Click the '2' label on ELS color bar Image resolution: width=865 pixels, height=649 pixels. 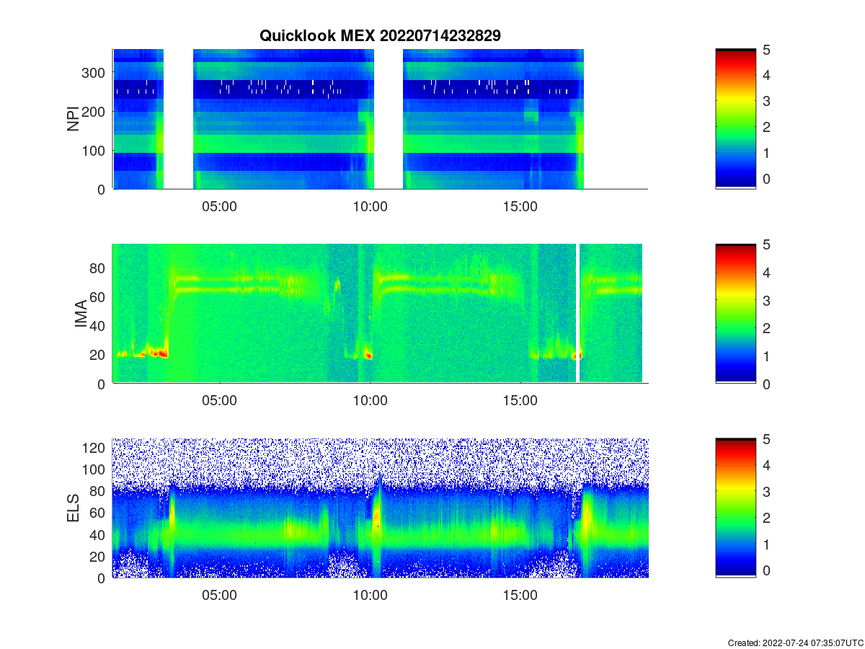766,518
